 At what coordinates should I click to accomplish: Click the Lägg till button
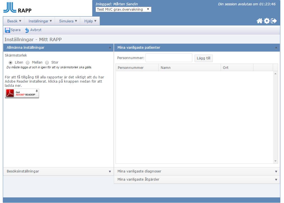click(x=204, y=58)
